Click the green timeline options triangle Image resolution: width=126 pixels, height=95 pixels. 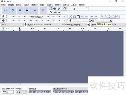(x=3, y=29)
